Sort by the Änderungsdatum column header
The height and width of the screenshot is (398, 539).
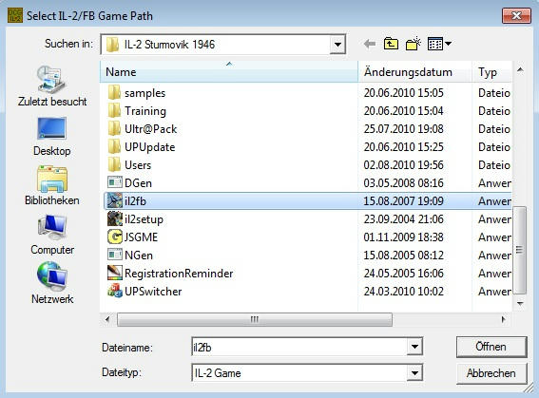(414, 72)
